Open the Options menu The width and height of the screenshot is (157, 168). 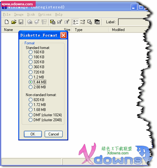tap(45, 14)
